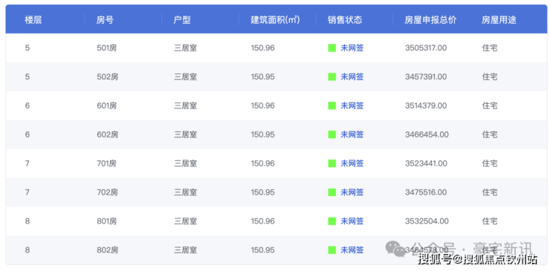Select the 501房 room number cell
The width and height of the screenshot is (550, 271).
point(106,48)
